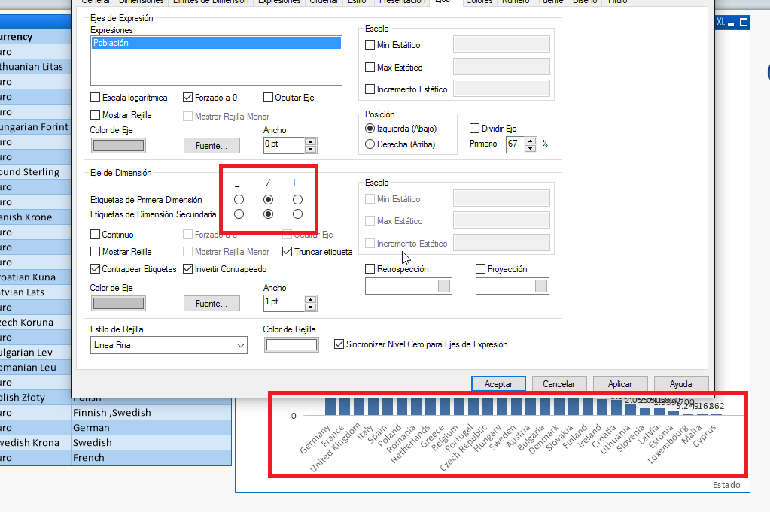Uncheck Forzado a 0 for expression axis
The width and height of the screenshot is (770, 512).
click(187, 98)
